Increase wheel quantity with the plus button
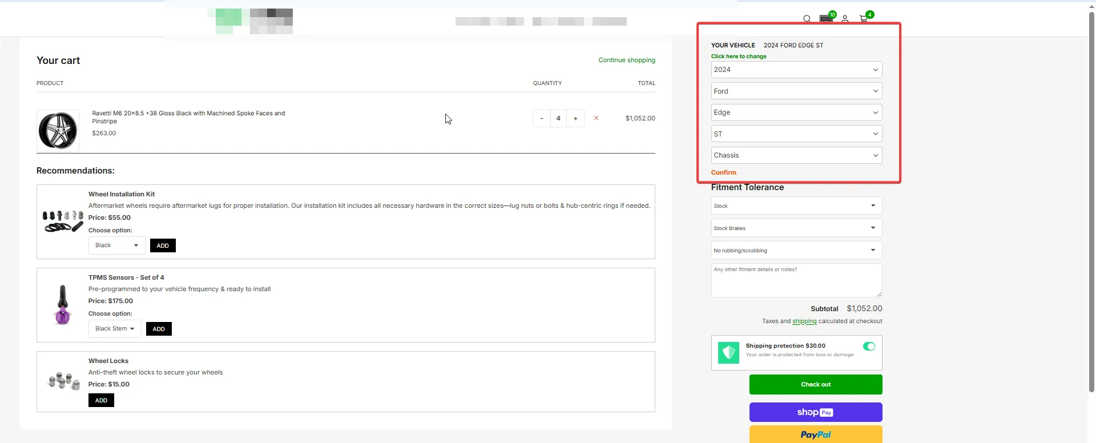Image resolution: width=1096 pixels, height=443 pixels. [x=575, y=118]
